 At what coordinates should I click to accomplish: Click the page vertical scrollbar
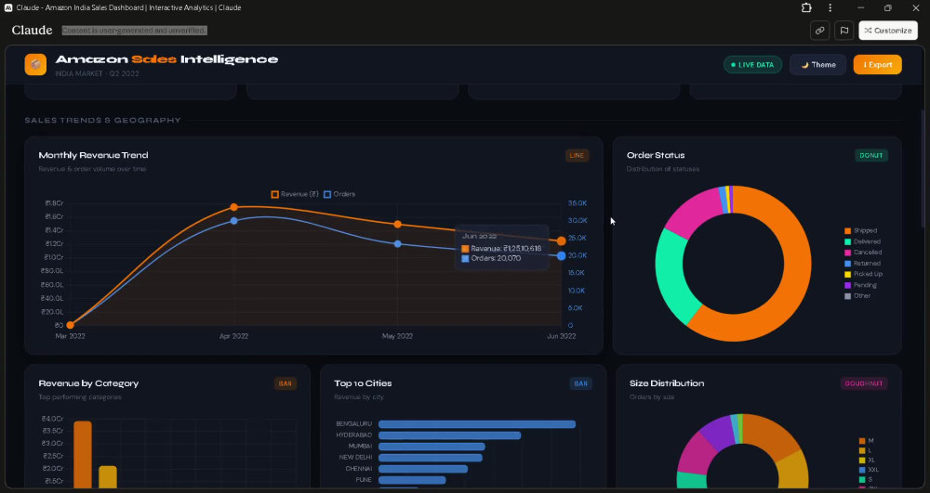923,167
